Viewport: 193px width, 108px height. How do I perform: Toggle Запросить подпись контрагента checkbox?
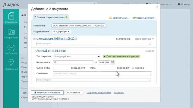(105, 56)
